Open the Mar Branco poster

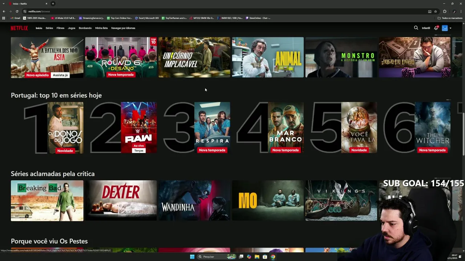pos(286,128)
